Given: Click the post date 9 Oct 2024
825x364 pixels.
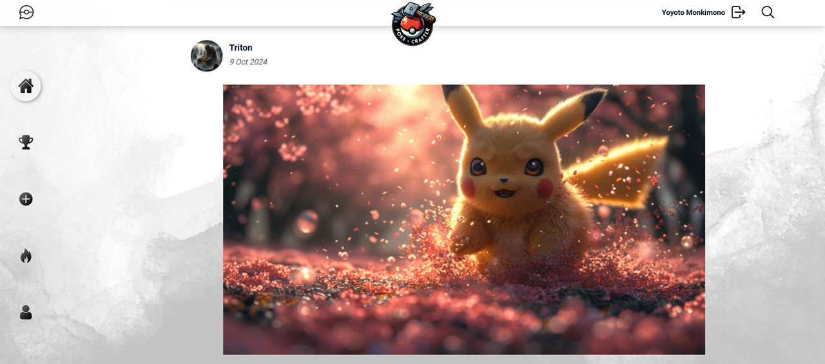Looking at the screenshot, I should click(248, 62).
